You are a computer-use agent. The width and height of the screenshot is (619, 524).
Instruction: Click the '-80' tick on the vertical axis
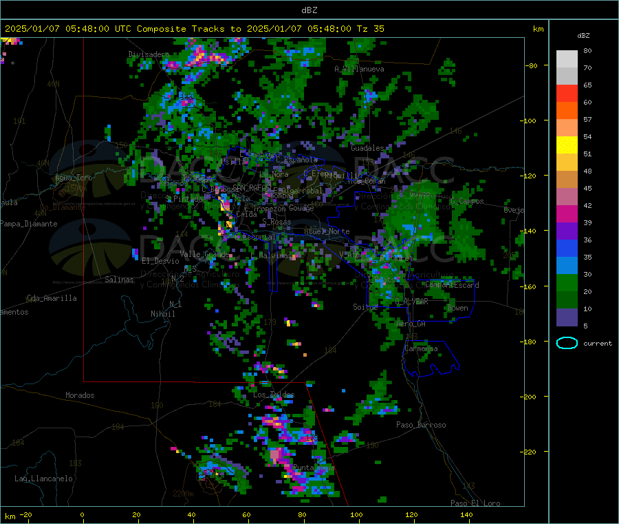(531, 65)
